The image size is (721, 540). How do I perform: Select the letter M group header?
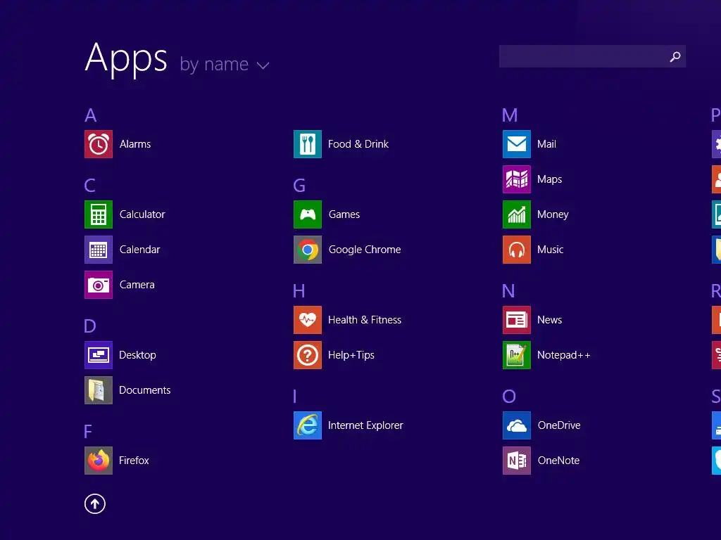[x=510, y=115]
